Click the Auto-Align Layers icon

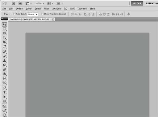[128, 14]
